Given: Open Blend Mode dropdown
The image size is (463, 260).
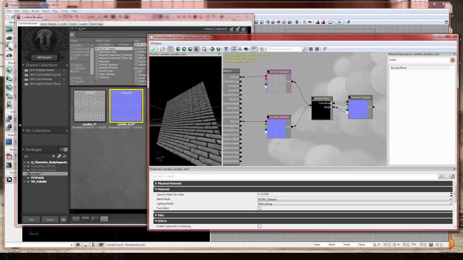Looking at the screenshot, I should coord(354,199).
